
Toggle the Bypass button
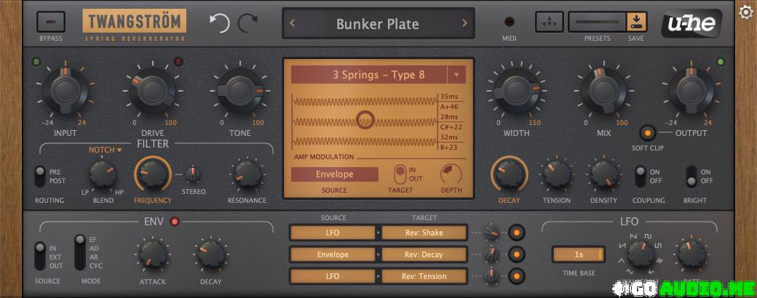click(51, 22)
